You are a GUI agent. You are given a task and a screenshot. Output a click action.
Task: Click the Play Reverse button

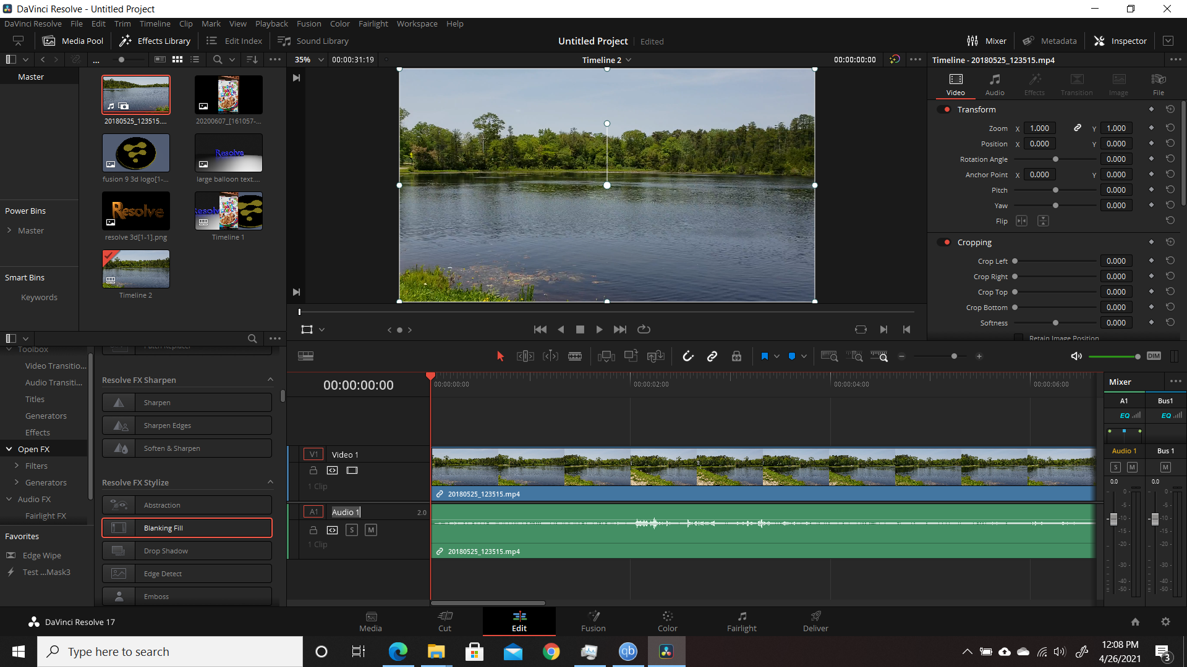(561, 330)
